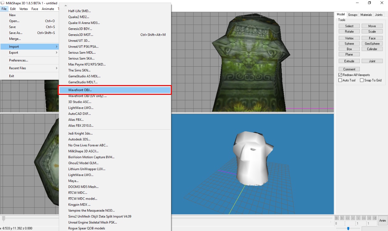Click the frame field showing 0

coord(339,223)
